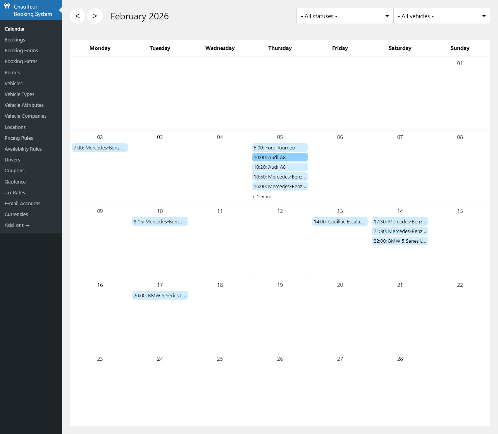Viewport: 498px width, 434px height.
Task: Click the Chauffeur Booking System calendar icon
Action: tap(7, 7)
